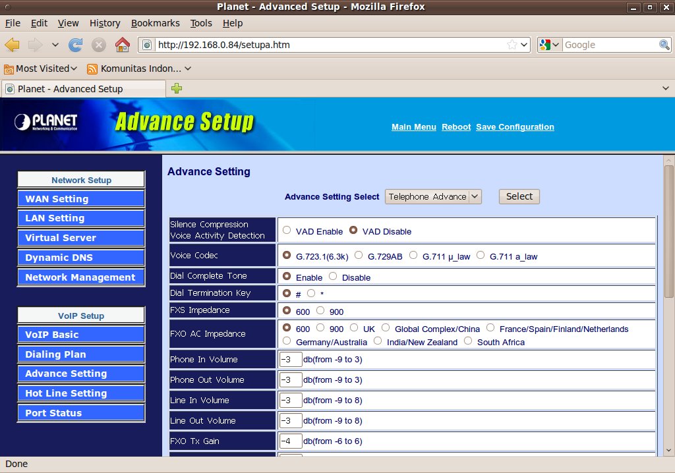Click the Stop loading icon
Viewport: 675px width, 473px height.
(99, 45)
